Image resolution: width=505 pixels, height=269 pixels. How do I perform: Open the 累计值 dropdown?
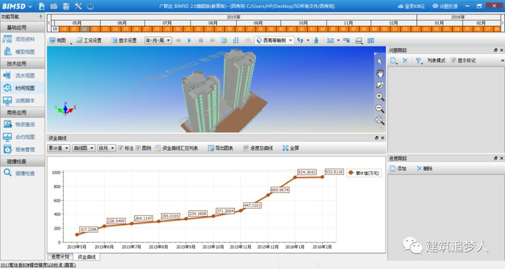(59, 148)
